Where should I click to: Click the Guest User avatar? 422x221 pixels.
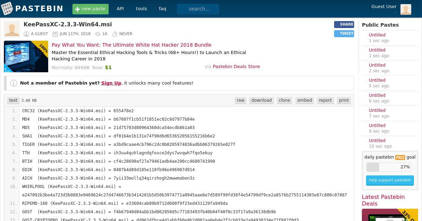[x=406, y=9]
